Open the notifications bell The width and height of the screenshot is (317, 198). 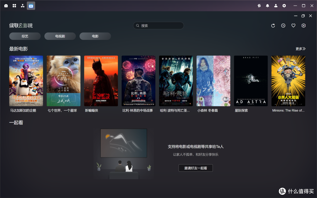coord(267,6)
